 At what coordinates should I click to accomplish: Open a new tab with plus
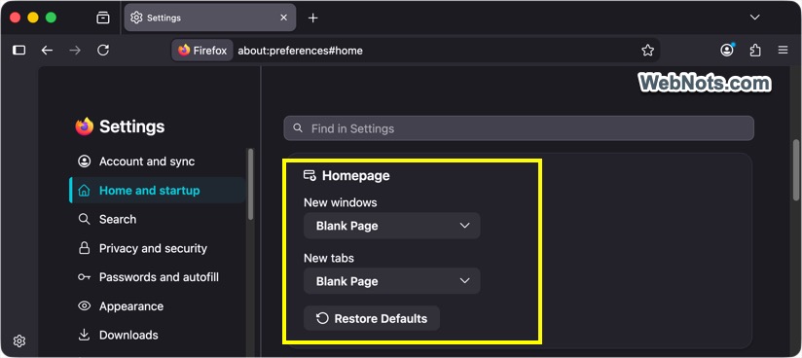click(x=313, y=18)
